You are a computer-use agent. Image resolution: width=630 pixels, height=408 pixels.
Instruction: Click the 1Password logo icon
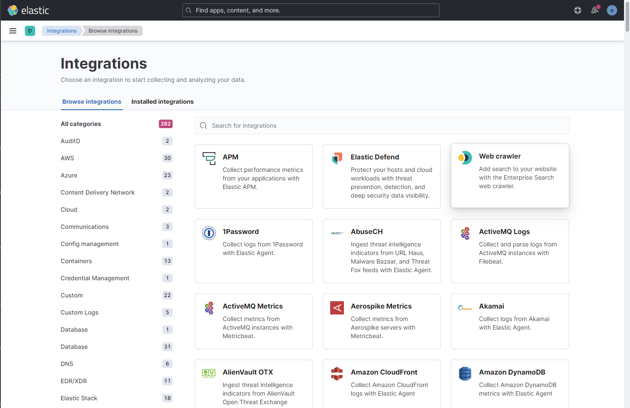tap(209, 233)
